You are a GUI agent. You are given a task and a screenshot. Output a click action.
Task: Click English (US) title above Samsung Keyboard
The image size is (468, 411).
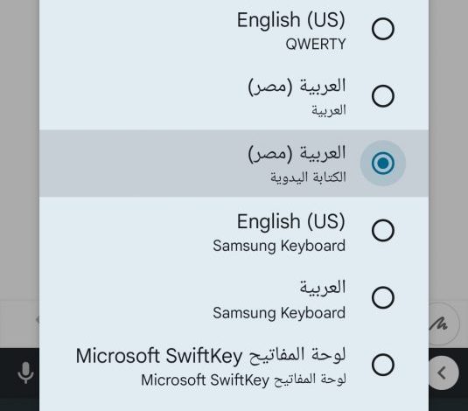291,222
